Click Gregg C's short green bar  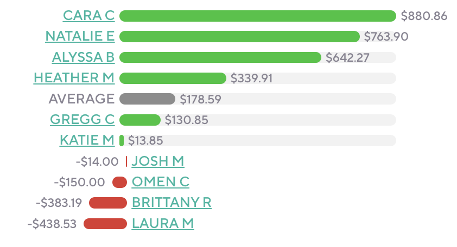click(x=139, y=119)
